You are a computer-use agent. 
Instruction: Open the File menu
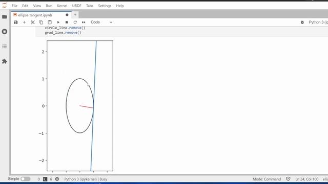pyautogui.click(x=14, y=6)
